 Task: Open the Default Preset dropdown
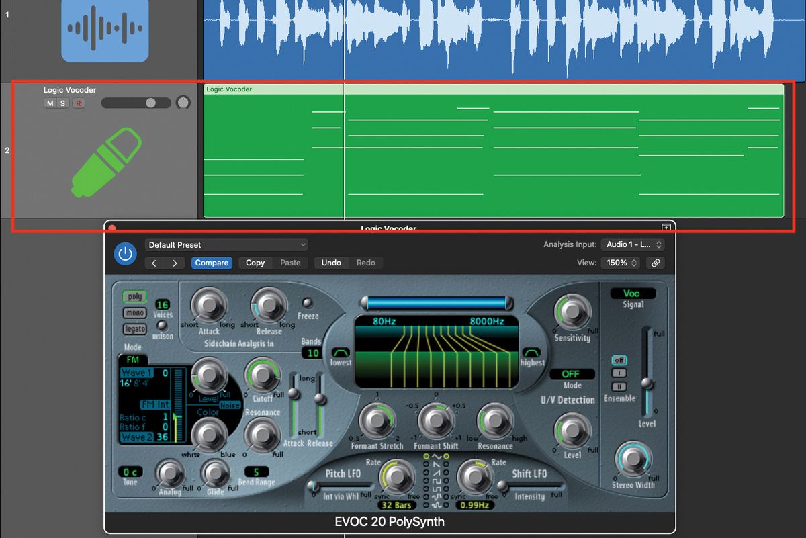click(226, 244)
